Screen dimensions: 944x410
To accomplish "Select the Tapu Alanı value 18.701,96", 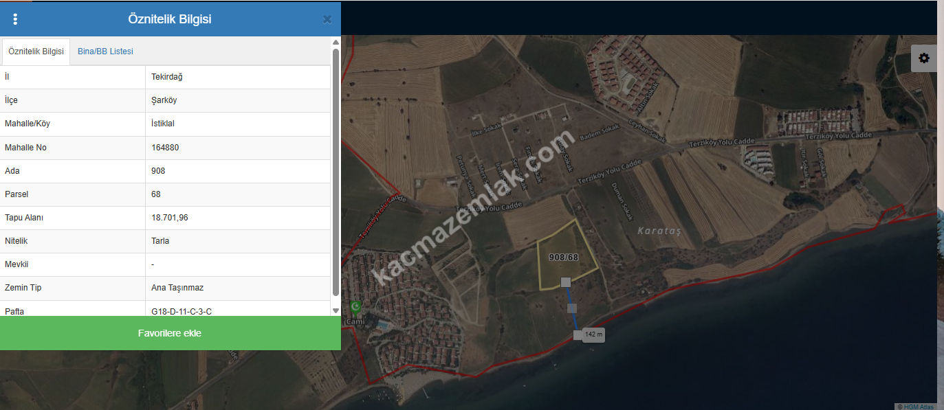I will point(169,218).
